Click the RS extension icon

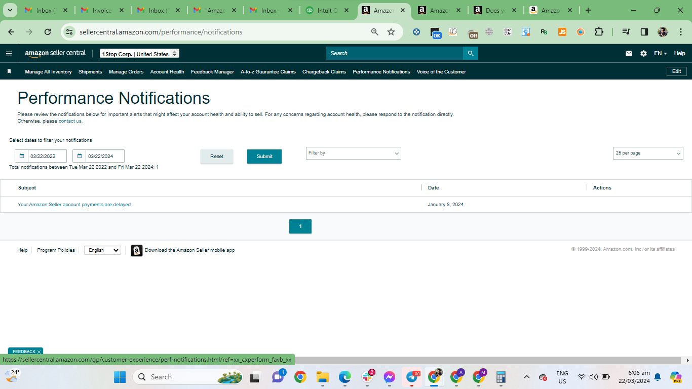[x=544, y=32]
